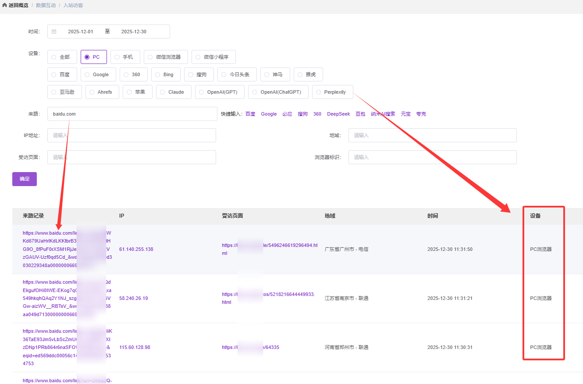The height and width of the screenshot is (384, 583).
Task: Click the home icon beside 返回概览
Action: point(5,6)
